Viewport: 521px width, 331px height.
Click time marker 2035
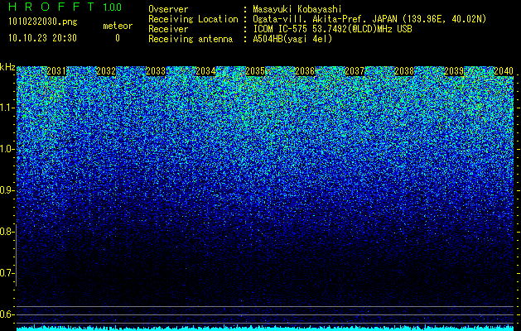point(255,71)
